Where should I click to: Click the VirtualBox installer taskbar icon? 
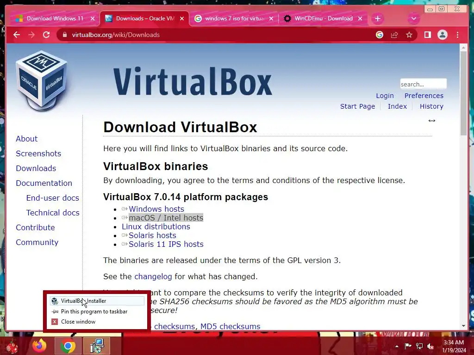click(97, 346)
